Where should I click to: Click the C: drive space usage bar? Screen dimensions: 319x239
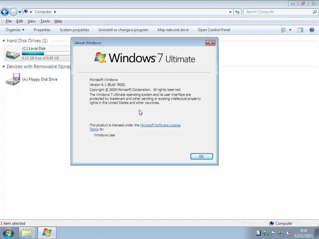click(46, 54)
